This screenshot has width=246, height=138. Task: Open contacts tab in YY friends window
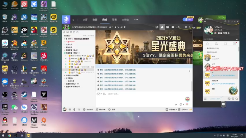pyautogui.click(x=216, y=44)
